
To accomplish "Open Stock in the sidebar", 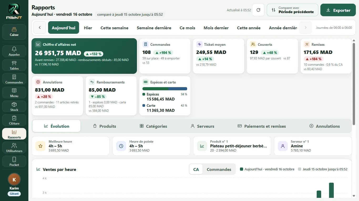I will [14, 106].
